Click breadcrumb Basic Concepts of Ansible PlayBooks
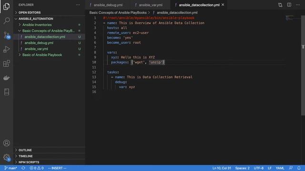Viewport: 305px width, 171px height. (x=118, y=13)
